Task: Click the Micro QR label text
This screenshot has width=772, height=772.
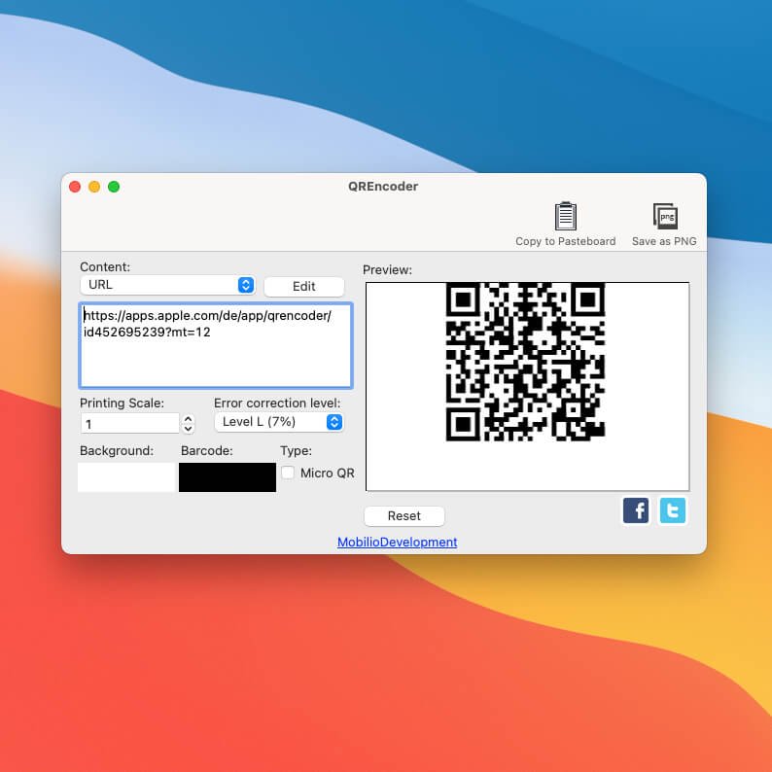Action: pyautogui.click(x=328, y=474)
